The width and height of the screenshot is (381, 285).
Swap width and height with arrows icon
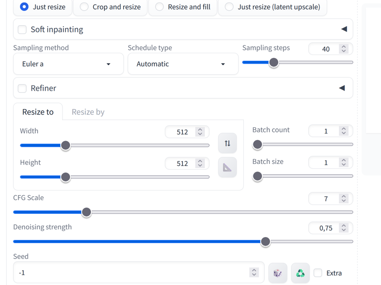228,143
